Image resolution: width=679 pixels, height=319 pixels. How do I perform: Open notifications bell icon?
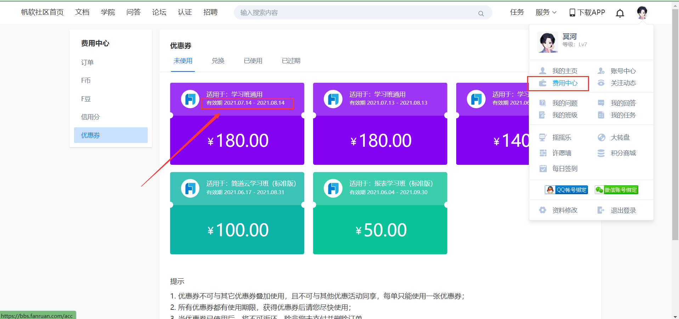[x=620, y=13]
